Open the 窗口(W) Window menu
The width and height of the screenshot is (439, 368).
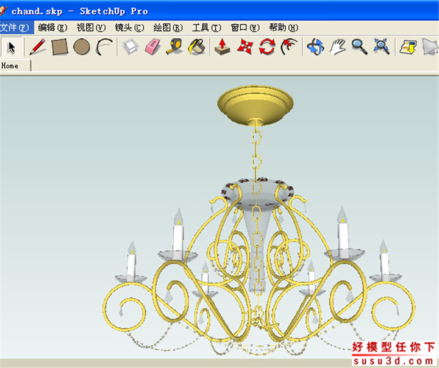[x=245, y=27]
